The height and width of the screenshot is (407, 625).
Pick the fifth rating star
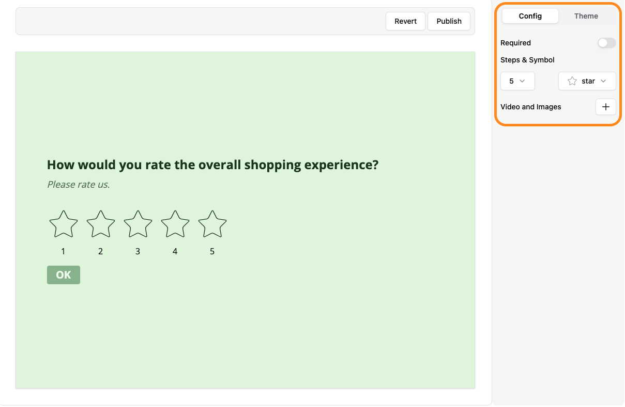(212, 224)
